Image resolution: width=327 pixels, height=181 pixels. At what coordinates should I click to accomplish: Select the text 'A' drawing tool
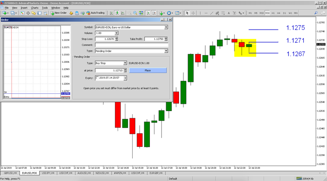tap(228, 13)
